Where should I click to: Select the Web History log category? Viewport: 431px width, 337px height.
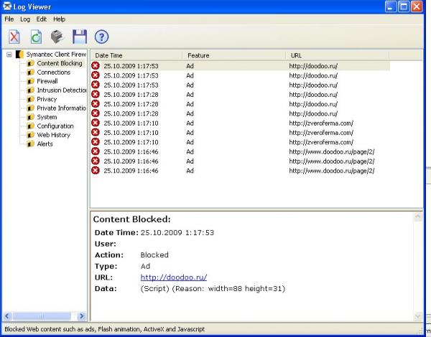54,135
